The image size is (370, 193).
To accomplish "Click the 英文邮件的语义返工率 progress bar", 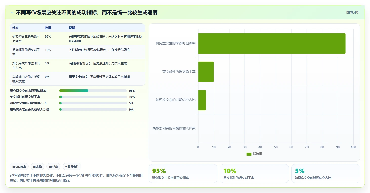I will tap(93, 97).
